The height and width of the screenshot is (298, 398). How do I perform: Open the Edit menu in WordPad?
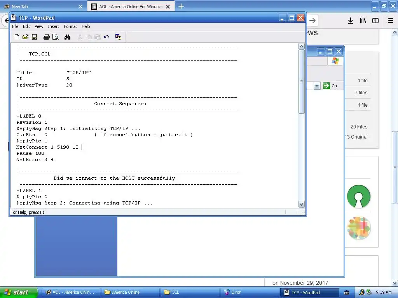(x=26, y=26)
